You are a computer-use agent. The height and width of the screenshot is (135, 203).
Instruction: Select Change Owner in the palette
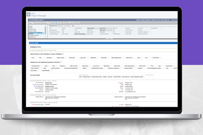55,30
